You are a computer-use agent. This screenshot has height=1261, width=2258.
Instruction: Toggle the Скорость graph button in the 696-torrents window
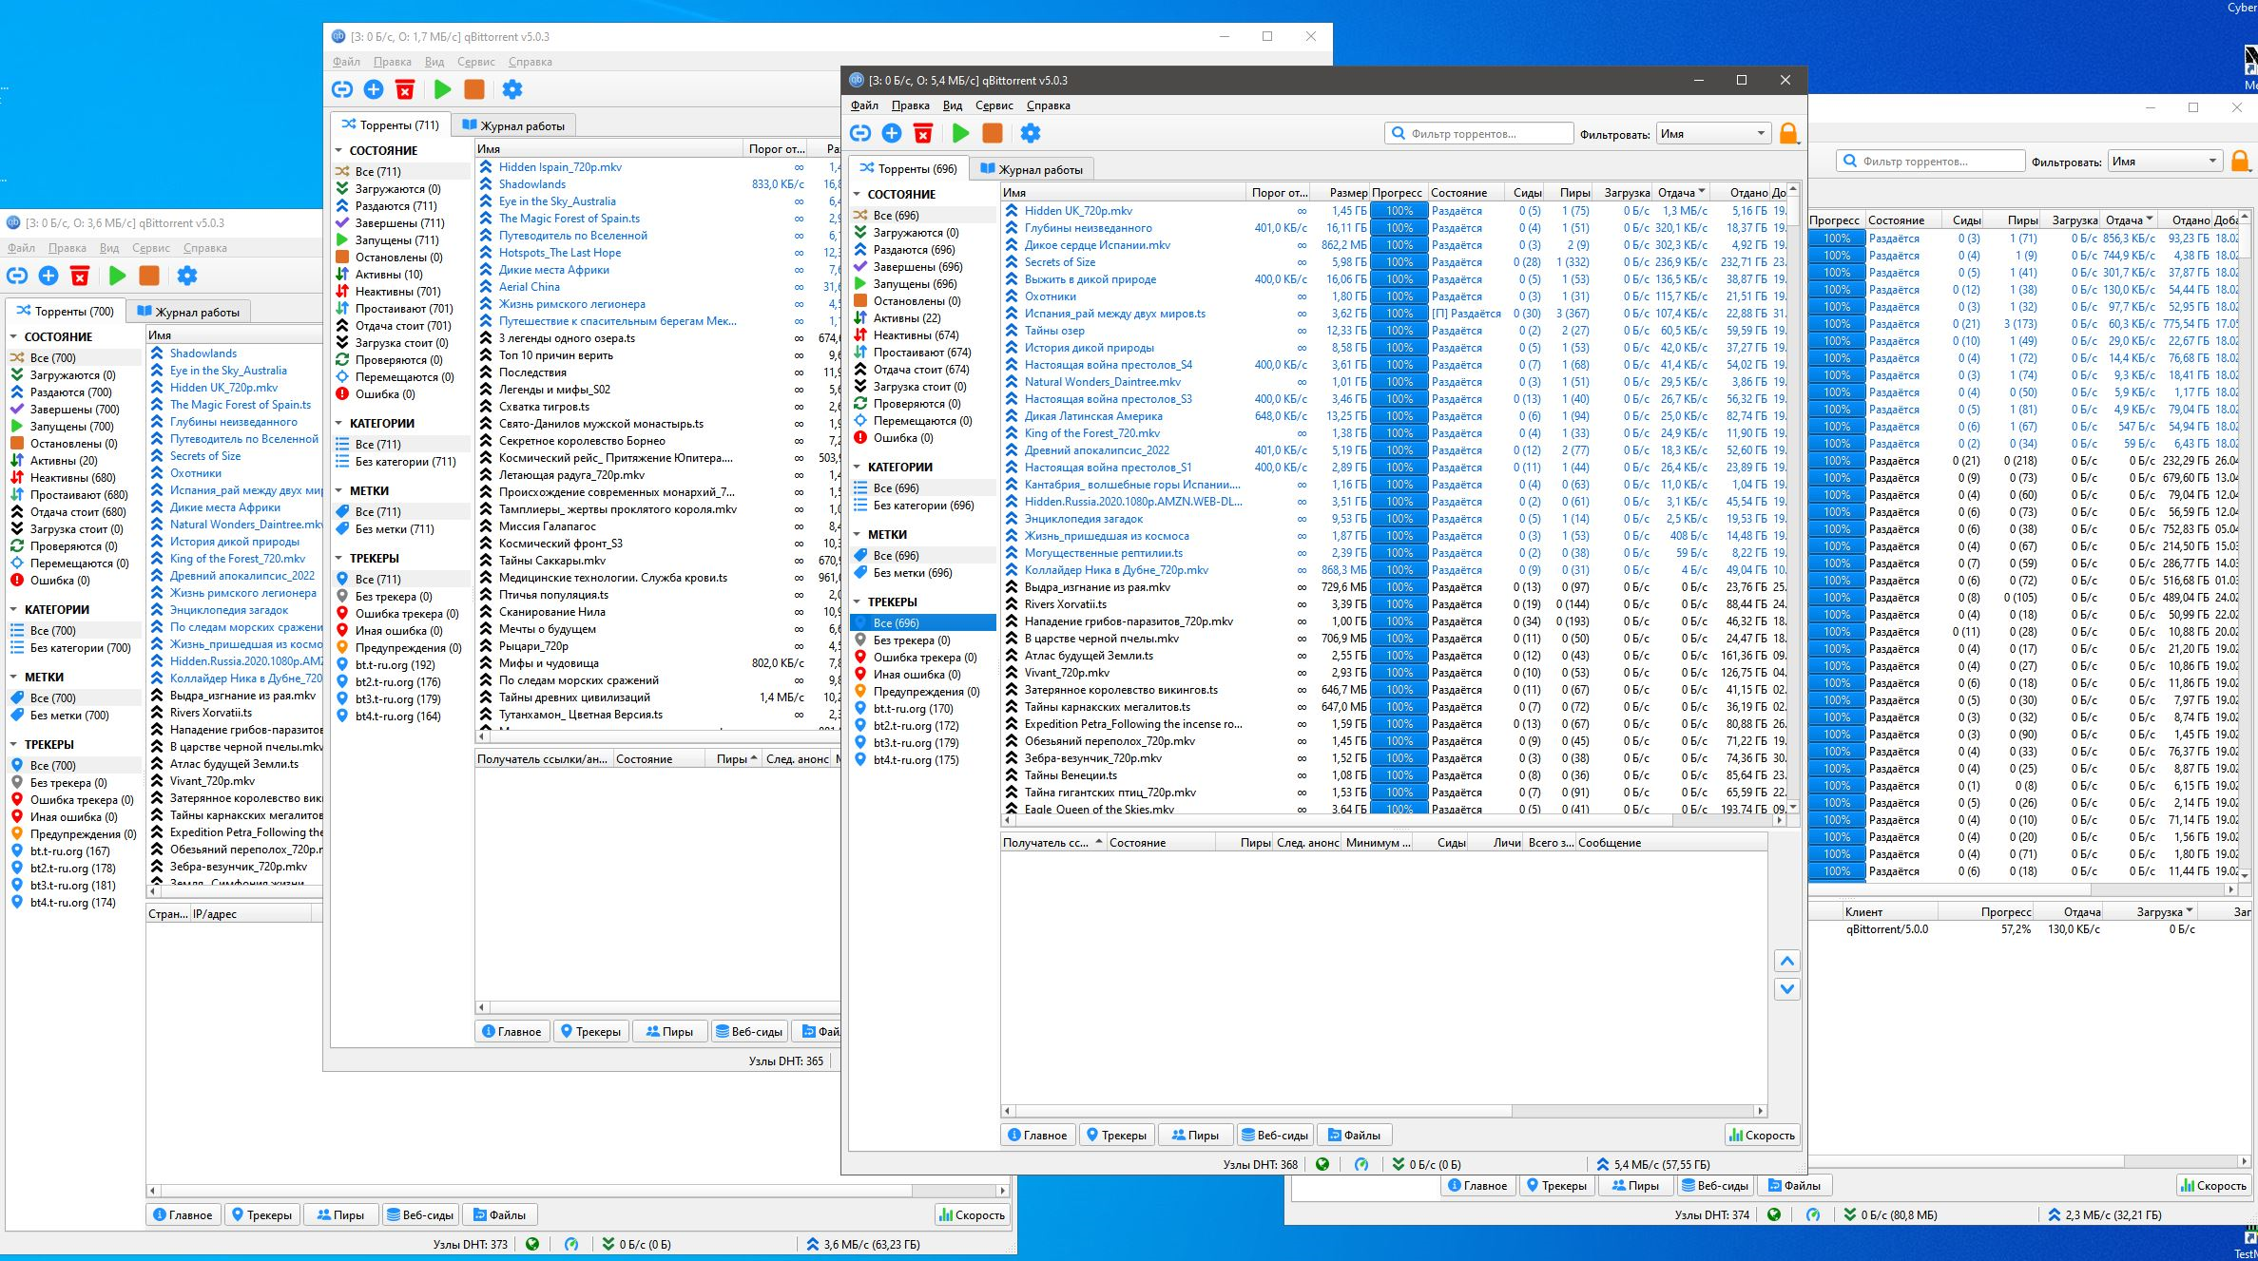1762,1135
